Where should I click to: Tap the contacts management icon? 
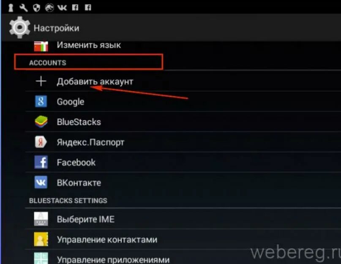click(41, 239)
